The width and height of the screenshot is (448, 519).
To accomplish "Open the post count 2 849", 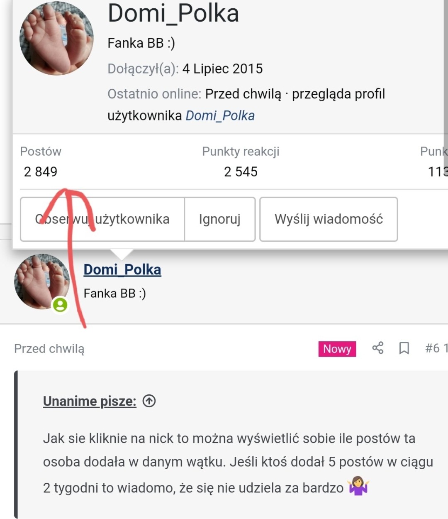I will 41,171.
